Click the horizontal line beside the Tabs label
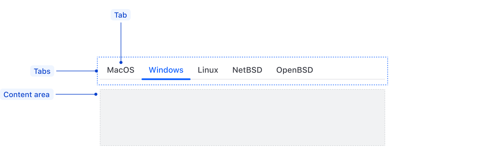 point(76,71)
